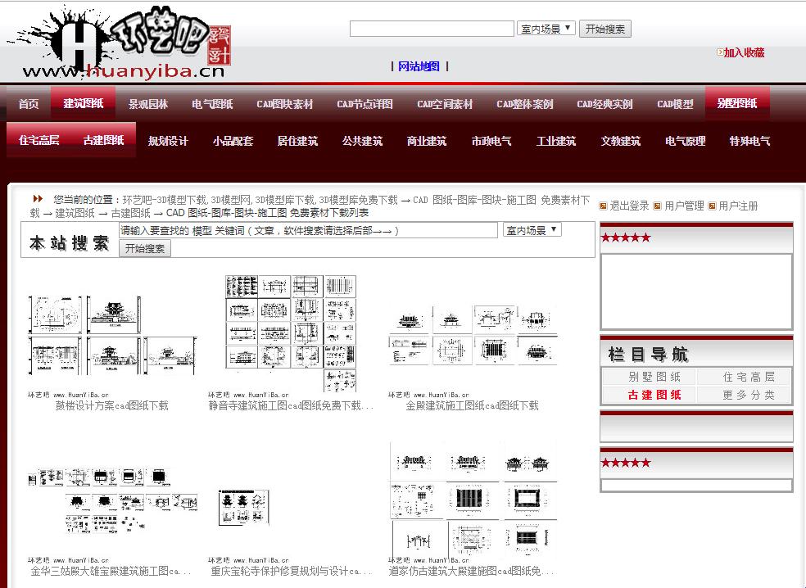Select 文教建筑 sub-navigation item
The height and width of the screenshot is (588, 806).
[x=621, y=141]
